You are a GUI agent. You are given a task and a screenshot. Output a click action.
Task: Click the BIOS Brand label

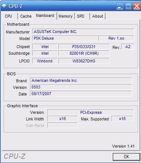pos(21,81)
